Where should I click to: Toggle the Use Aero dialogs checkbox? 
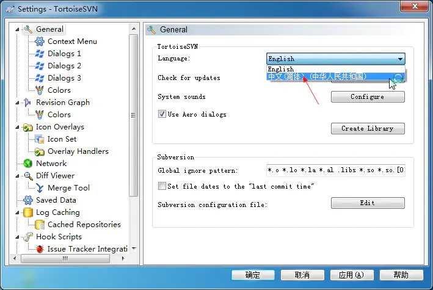162,114
